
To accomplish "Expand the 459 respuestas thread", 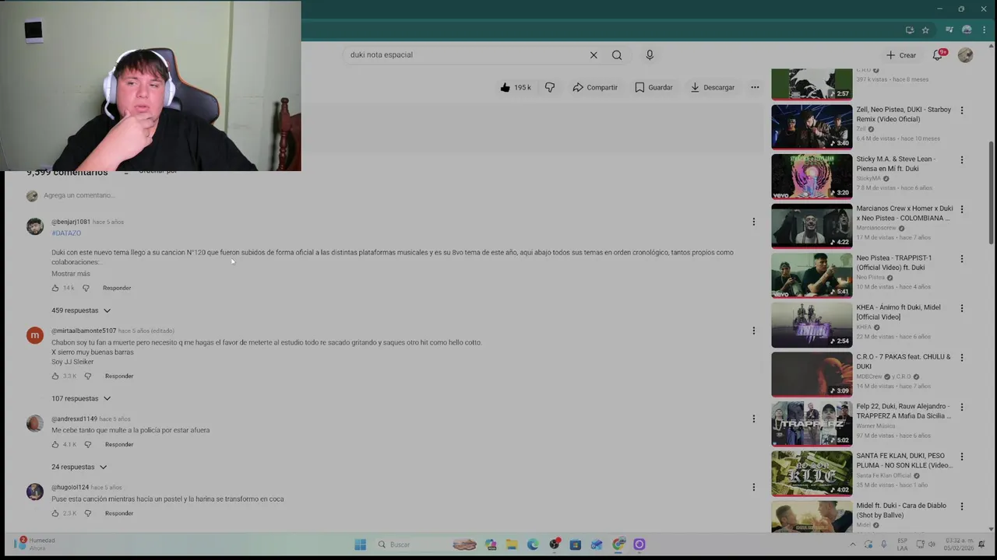I will click(81, 310).
